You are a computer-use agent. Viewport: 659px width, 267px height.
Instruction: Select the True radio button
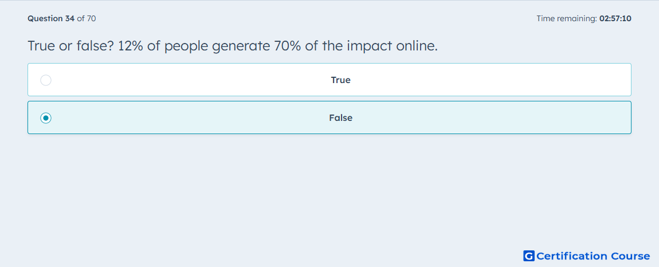tap(46, 80)
